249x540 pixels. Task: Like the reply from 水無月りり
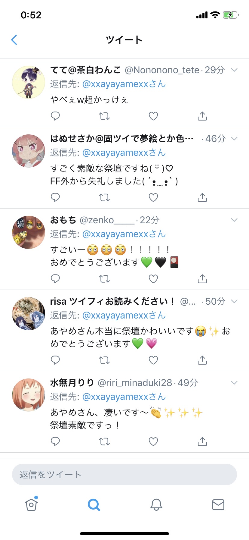tap(153, 441)
